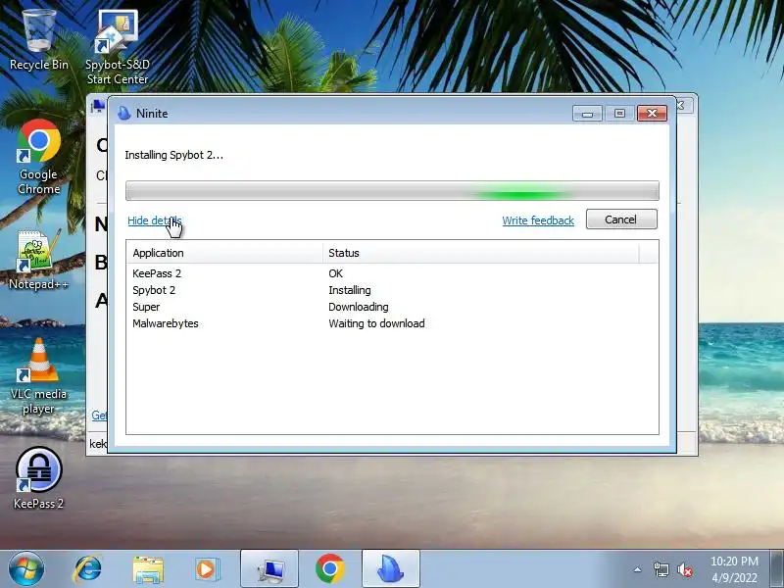784x588 pixels.
Task: Launch Google Chrome from the desktop shortcut
Action: [38, 157]
